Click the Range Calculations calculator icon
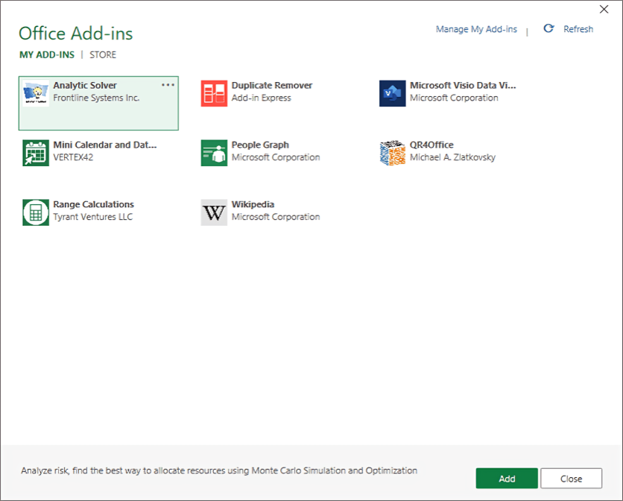This screenshot has height=501, width=623. tap(36, 212)
